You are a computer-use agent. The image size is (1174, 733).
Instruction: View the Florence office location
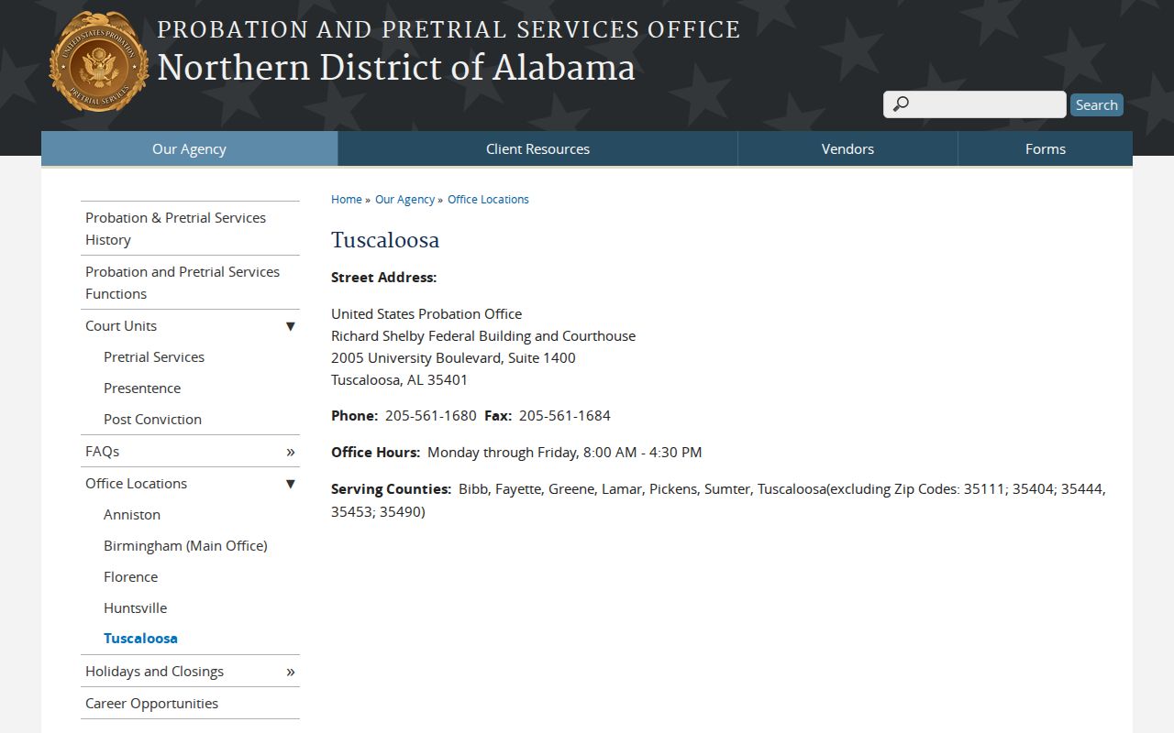[x=130, y=577]
